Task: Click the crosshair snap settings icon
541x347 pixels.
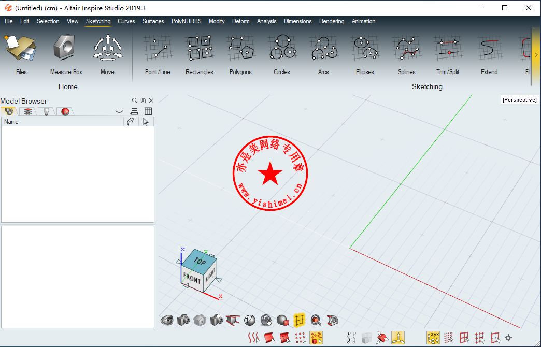Action: pos(508,338)
